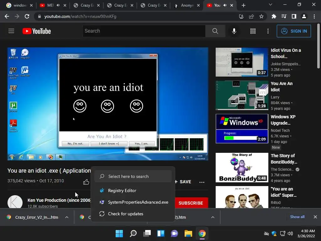Open Ken Yue Production channel name link
The image size is (321, 241).
pyautogui.click(x=59, y=200)
